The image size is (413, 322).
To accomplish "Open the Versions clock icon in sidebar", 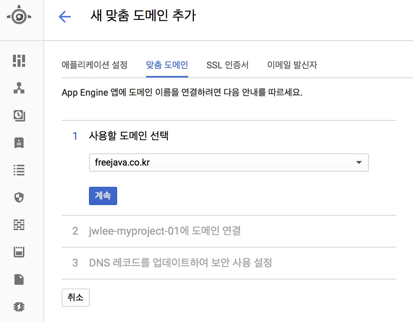I will (x=19, y=115).
